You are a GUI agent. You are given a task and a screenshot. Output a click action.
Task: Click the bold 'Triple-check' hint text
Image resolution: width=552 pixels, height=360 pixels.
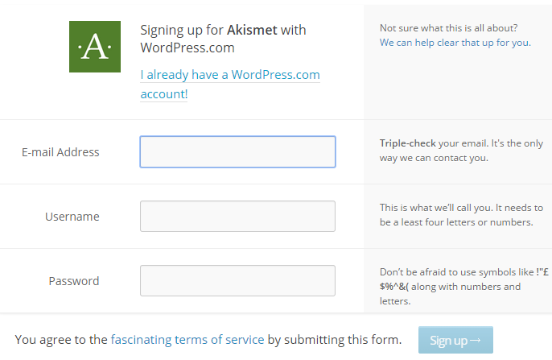(x=408, y=143)
